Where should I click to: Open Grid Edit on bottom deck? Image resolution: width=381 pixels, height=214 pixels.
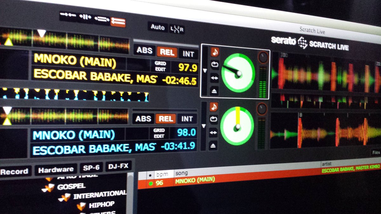pos(159,133)
